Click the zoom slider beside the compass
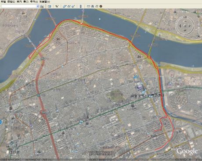This screenshot has width=202, height=161. point(198,26)
